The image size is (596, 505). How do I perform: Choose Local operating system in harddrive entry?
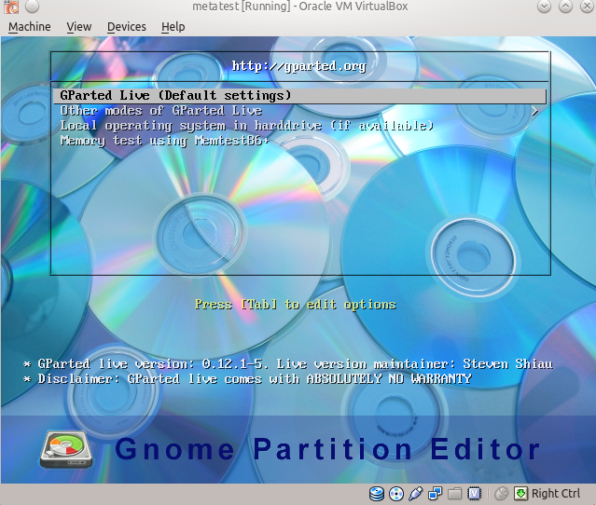tap(246, 126)
